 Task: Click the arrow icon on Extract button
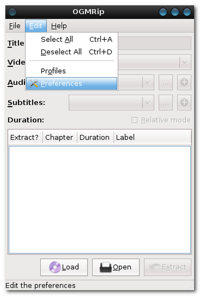[x=155, y=267]
